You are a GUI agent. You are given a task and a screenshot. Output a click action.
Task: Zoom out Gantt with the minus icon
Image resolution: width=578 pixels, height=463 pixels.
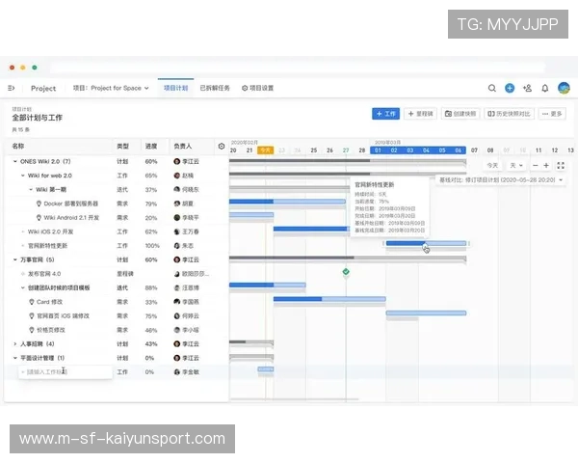click(x=535, y=165)
